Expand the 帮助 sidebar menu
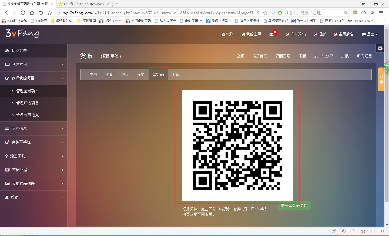Viewport: 389px width, 236px height. (33, 197)
